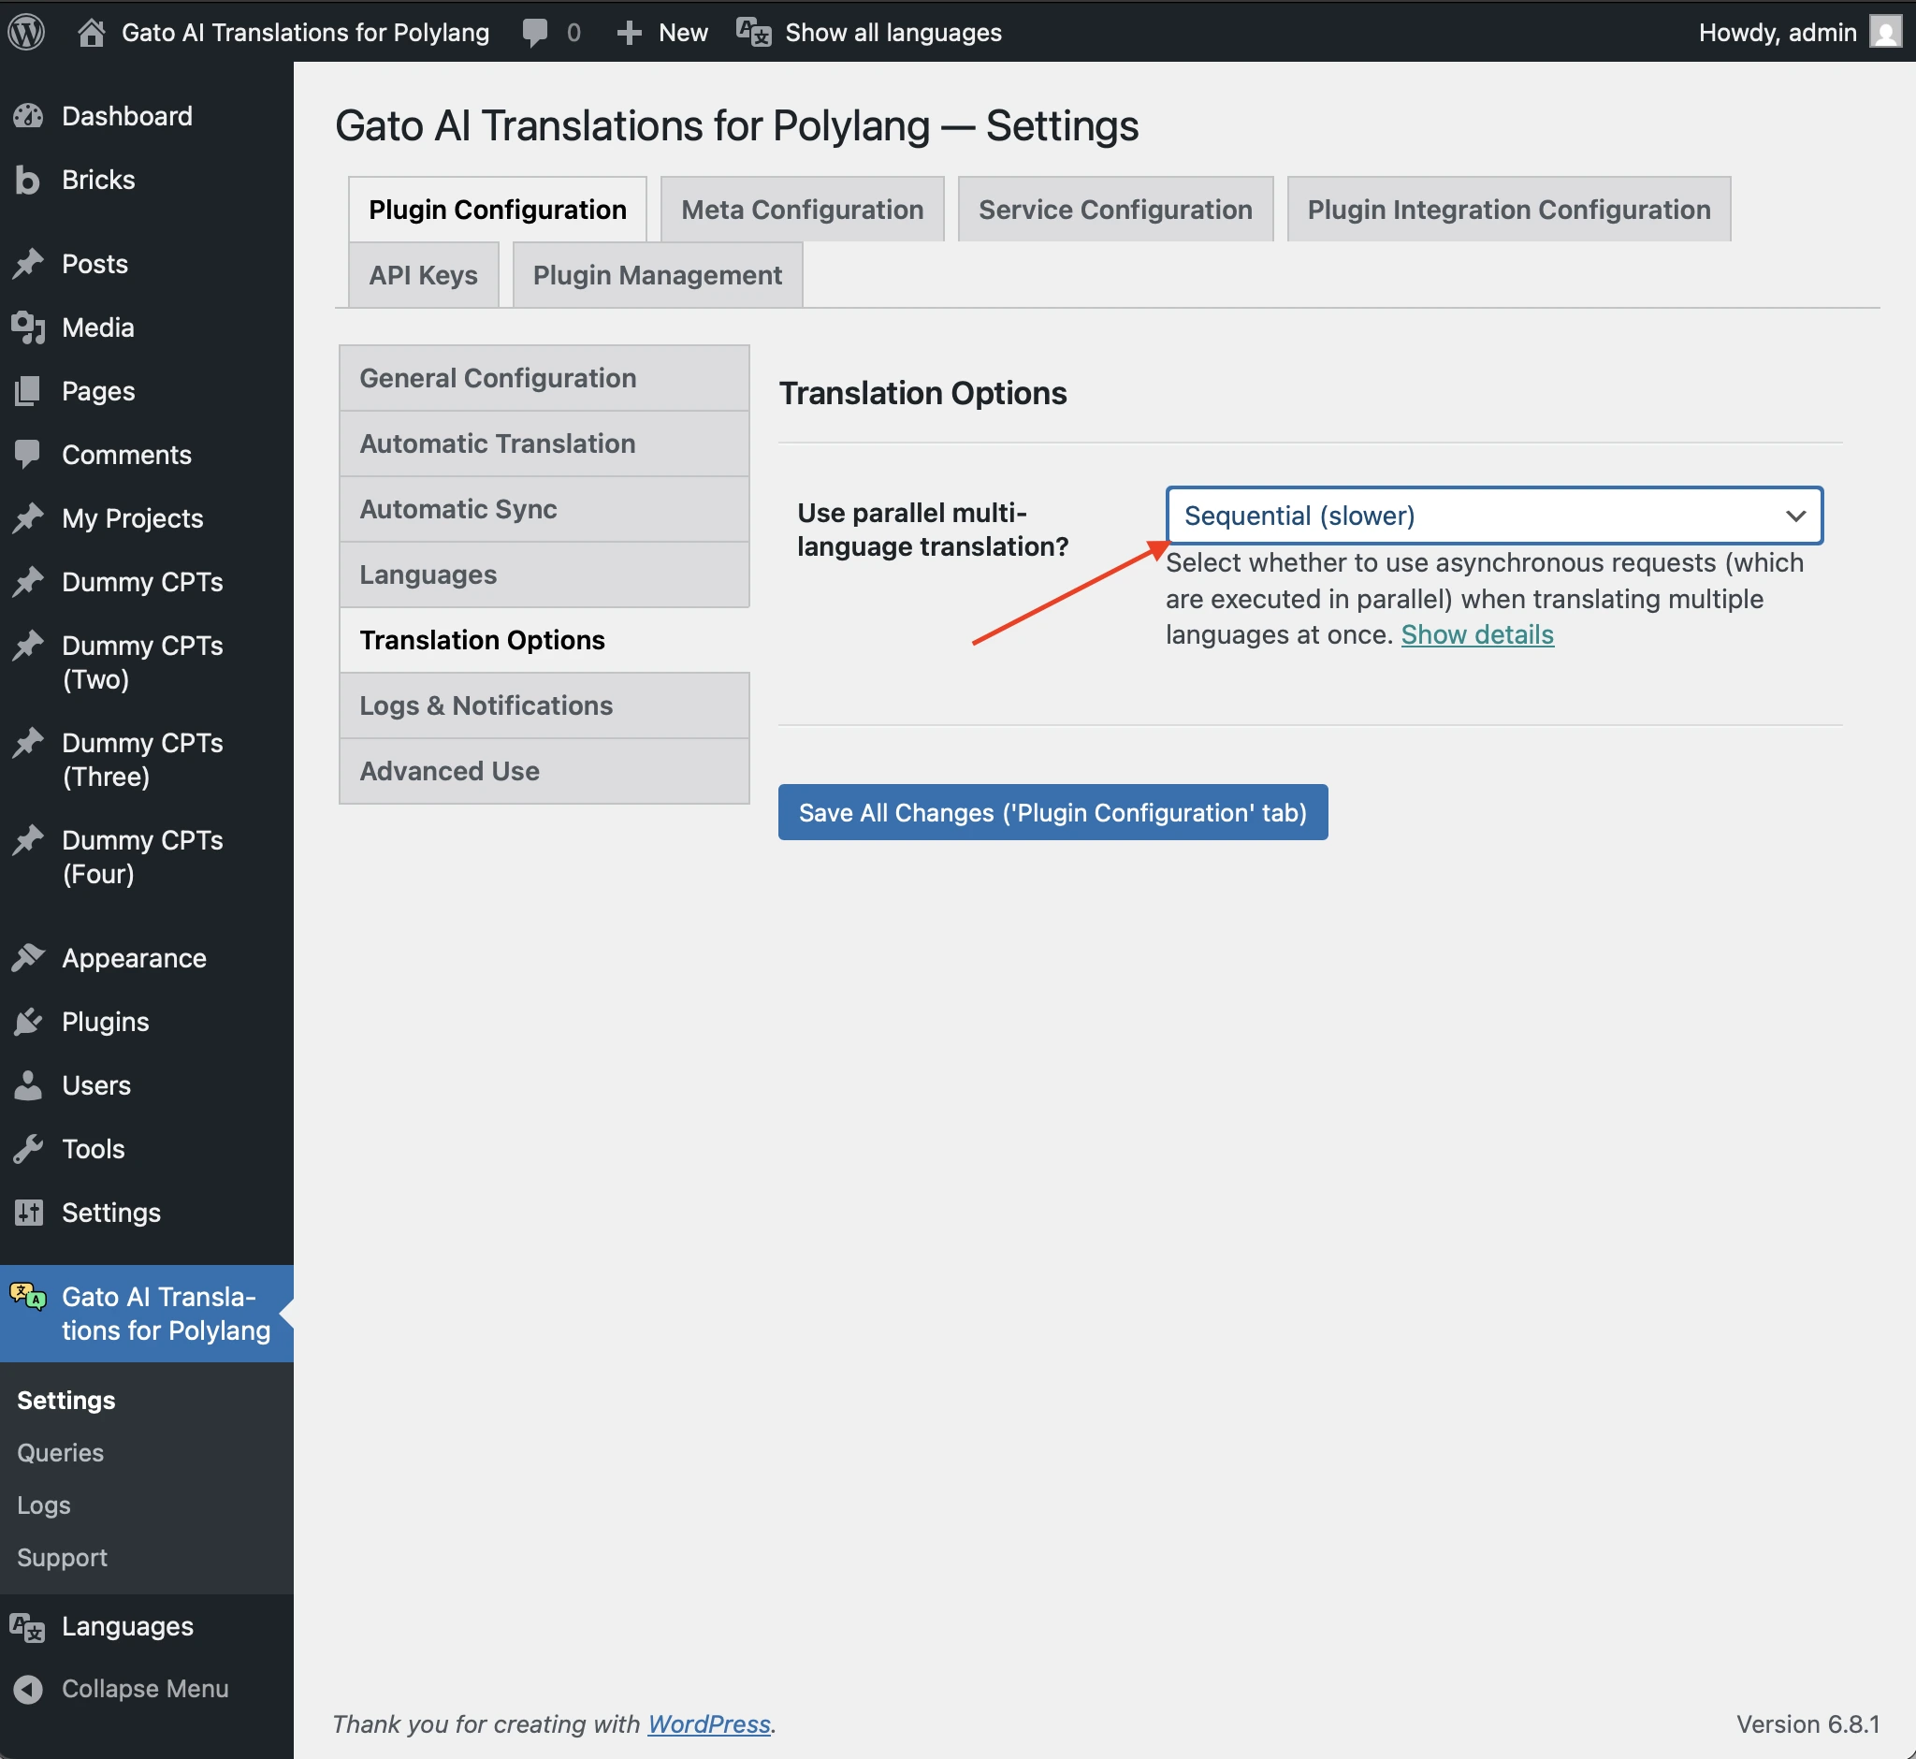Screen dimensions: 1916x1759
Task: Click the admin avatar thumbnail
Action: click(x=1883, y=32)
